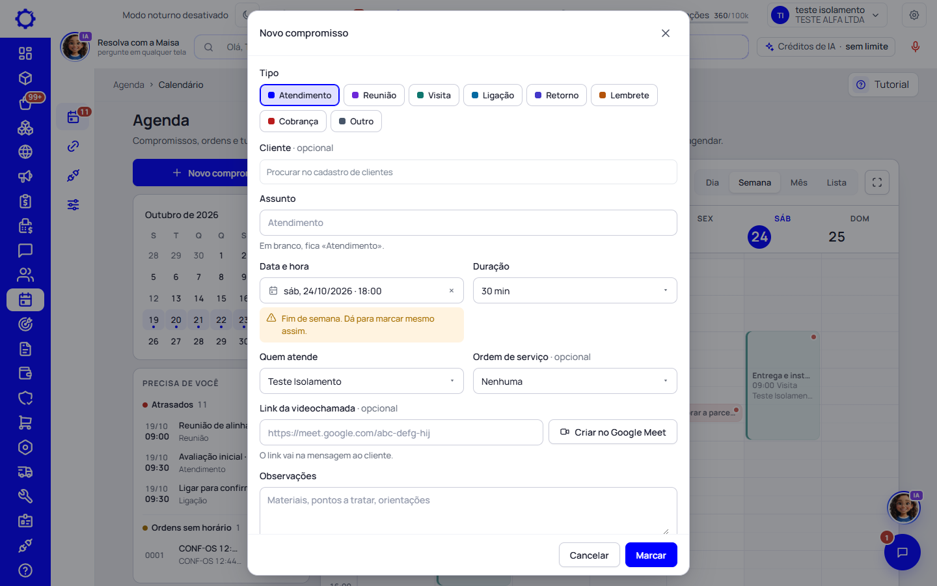Focus the video call link field
Image resolution: width=937 pixels, height=586 pixels.
coord(401,432)
